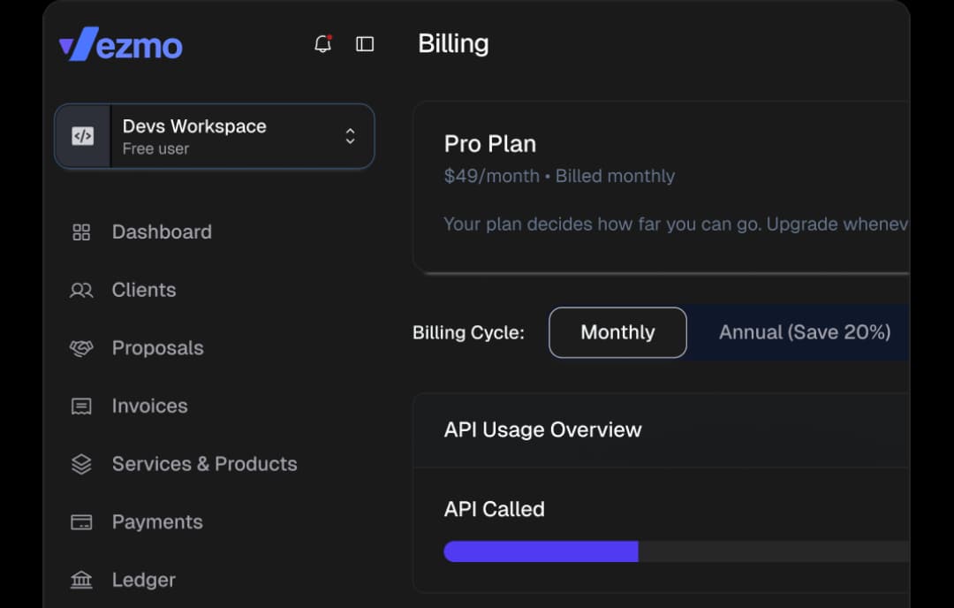Select the Clients menu entry

coord(143,290)
